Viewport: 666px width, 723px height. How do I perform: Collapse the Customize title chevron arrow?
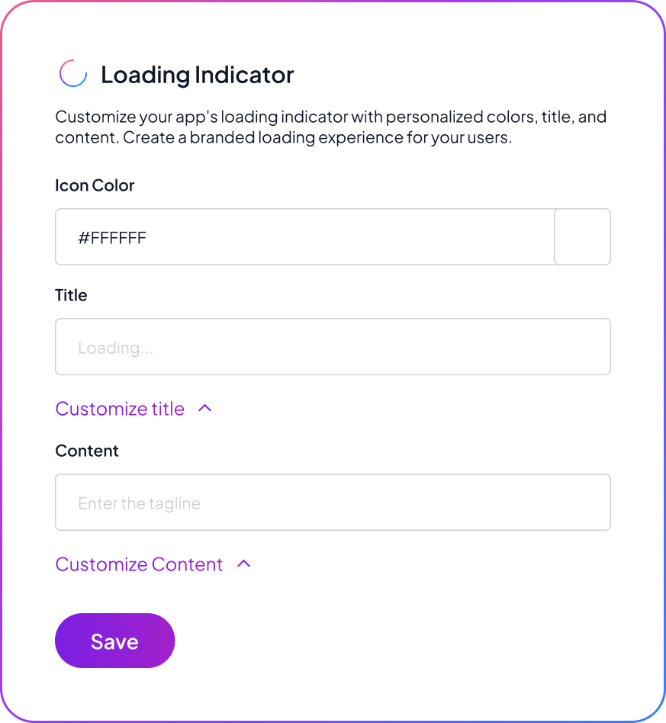point(204,409)
